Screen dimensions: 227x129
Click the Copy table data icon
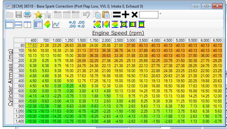tap(98, 15)
